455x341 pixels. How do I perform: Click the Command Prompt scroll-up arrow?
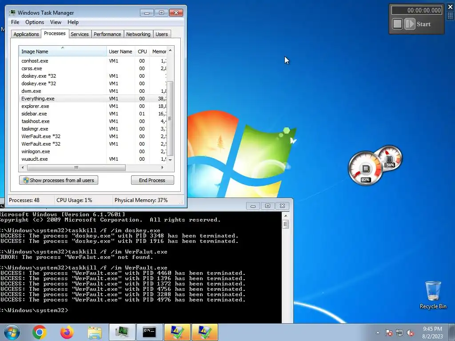point(286,216)
